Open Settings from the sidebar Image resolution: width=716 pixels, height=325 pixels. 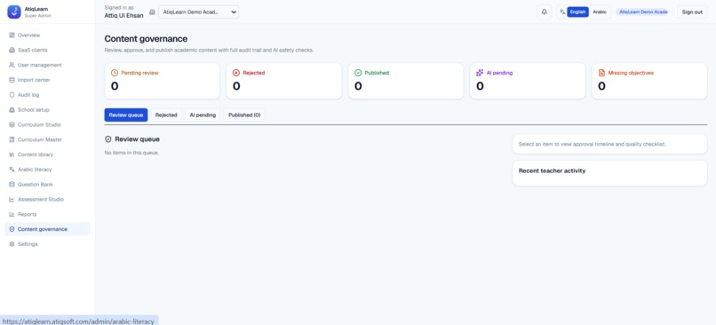tap(47, 244)
